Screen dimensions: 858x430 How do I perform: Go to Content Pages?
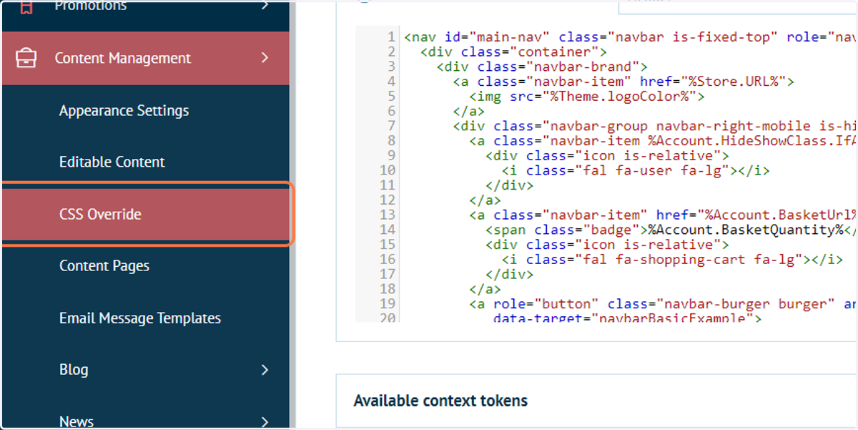(x=104, y=266)
